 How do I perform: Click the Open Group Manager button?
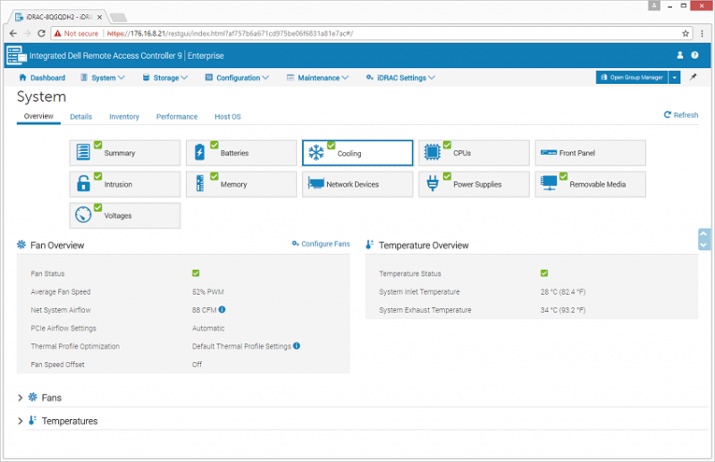631,78
